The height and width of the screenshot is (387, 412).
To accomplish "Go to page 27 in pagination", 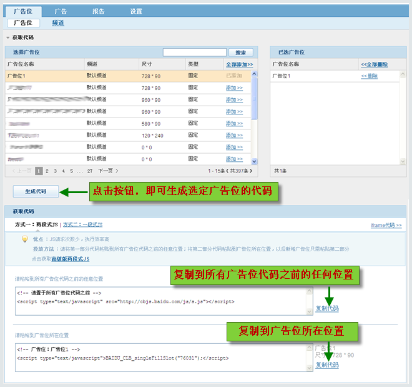I will click(90, 171).
